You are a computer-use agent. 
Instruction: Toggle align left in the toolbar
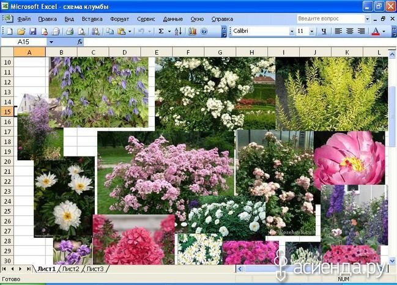338,31
